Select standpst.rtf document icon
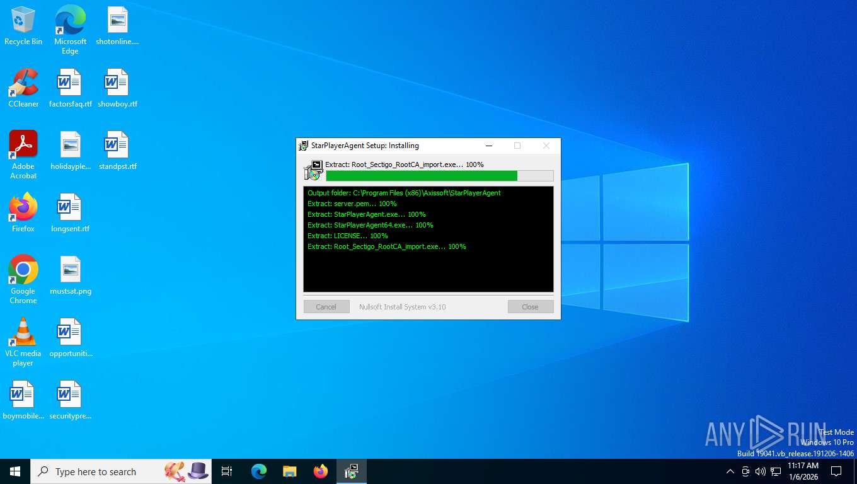This screenshot has width=857, height=484. (117, 151)
